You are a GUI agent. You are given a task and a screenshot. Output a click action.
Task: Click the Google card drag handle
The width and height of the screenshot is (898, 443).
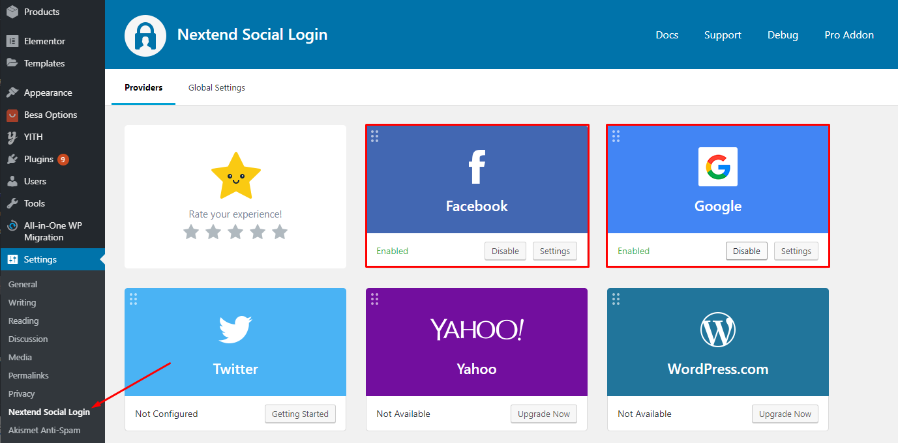616,136
